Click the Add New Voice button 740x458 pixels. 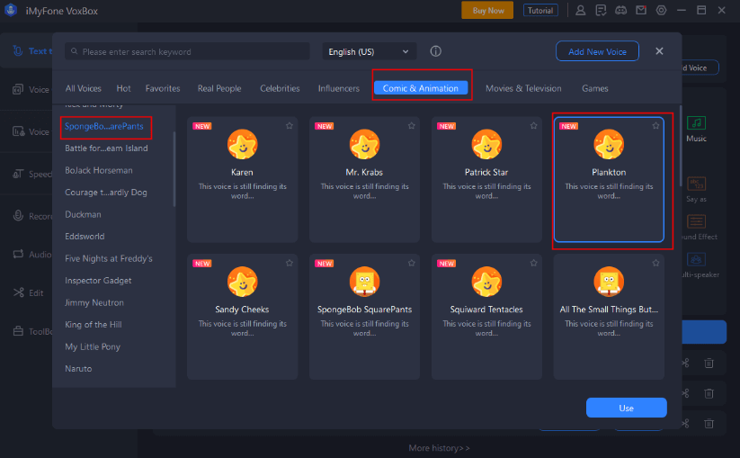pos(597,51)
